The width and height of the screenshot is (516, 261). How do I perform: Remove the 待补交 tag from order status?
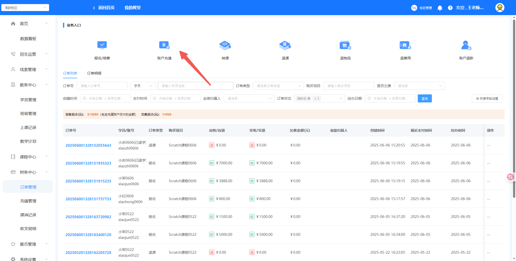point(309,99)
